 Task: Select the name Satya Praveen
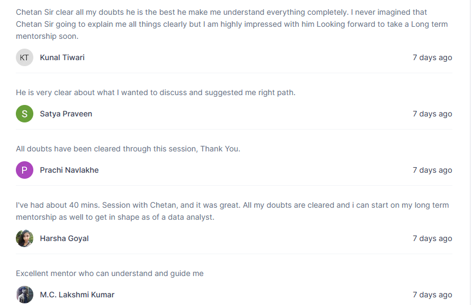pyautogui.click(x=66, y=114)
